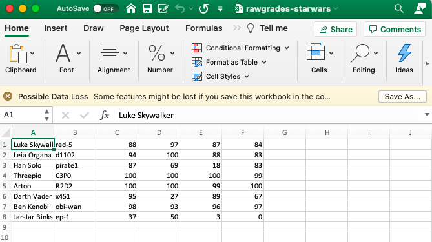Open the Draw tab
The height and width of the screenshot is (242, 432).
tap(94, 28)
